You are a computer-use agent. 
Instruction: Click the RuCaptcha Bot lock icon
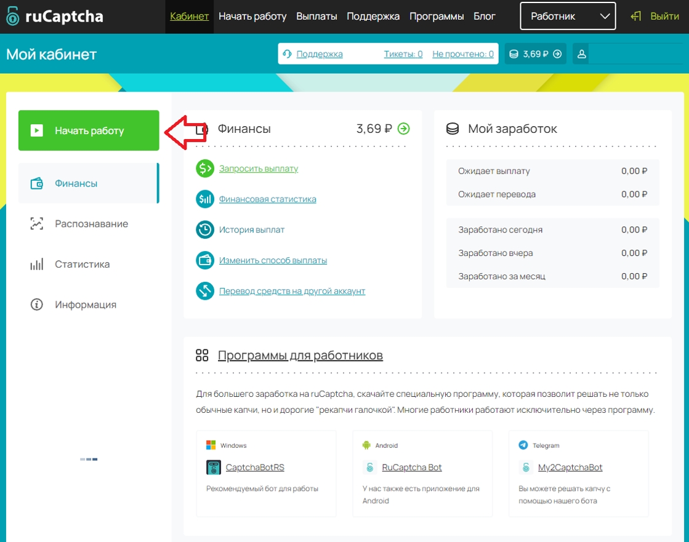click(370, 468)
